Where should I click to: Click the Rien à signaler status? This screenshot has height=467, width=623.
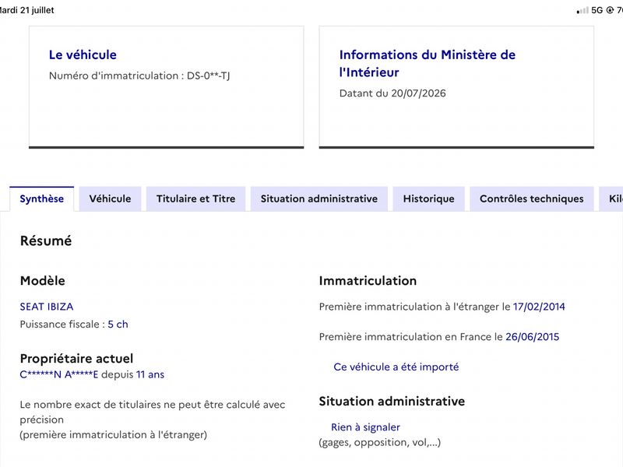tap(365, 427)
